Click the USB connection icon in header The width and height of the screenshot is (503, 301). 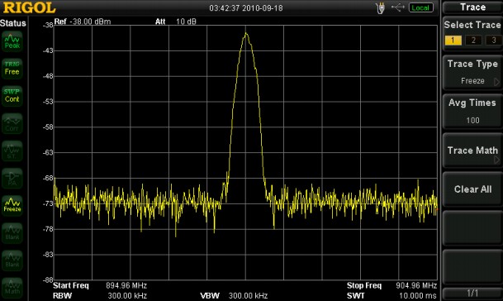[x=398, y=7]
